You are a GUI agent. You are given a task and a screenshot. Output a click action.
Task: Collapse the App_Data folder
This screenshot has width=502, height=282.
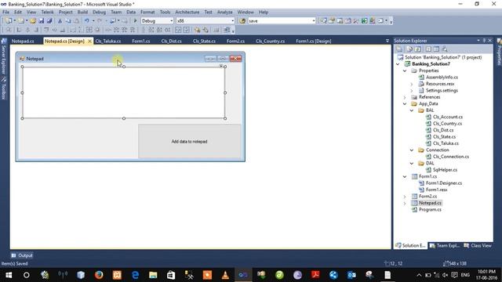[x=405, y=103]
